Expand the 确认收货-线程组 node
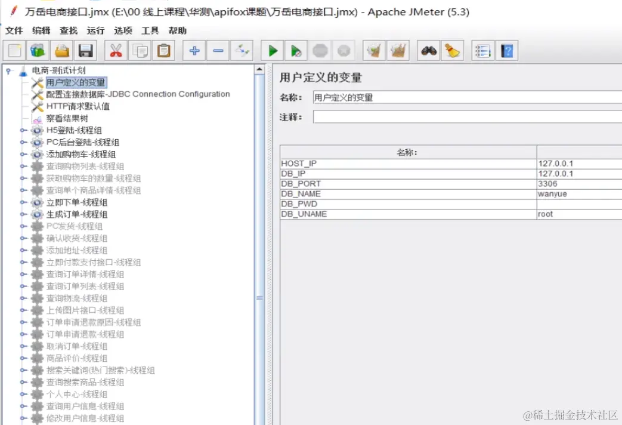Viewport: 622px width, 425px height. pyautogui.click(x=23, y=238)
